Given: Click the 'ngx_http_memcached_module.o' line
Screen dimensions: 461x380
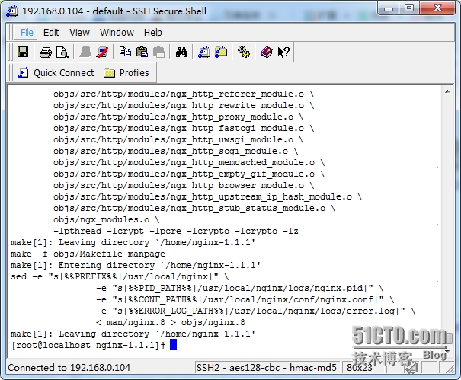Looking at the screenshot, I should point(189,162).
